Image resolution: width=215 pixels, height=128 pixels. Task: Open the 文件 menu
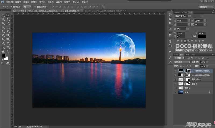(10, 2)
